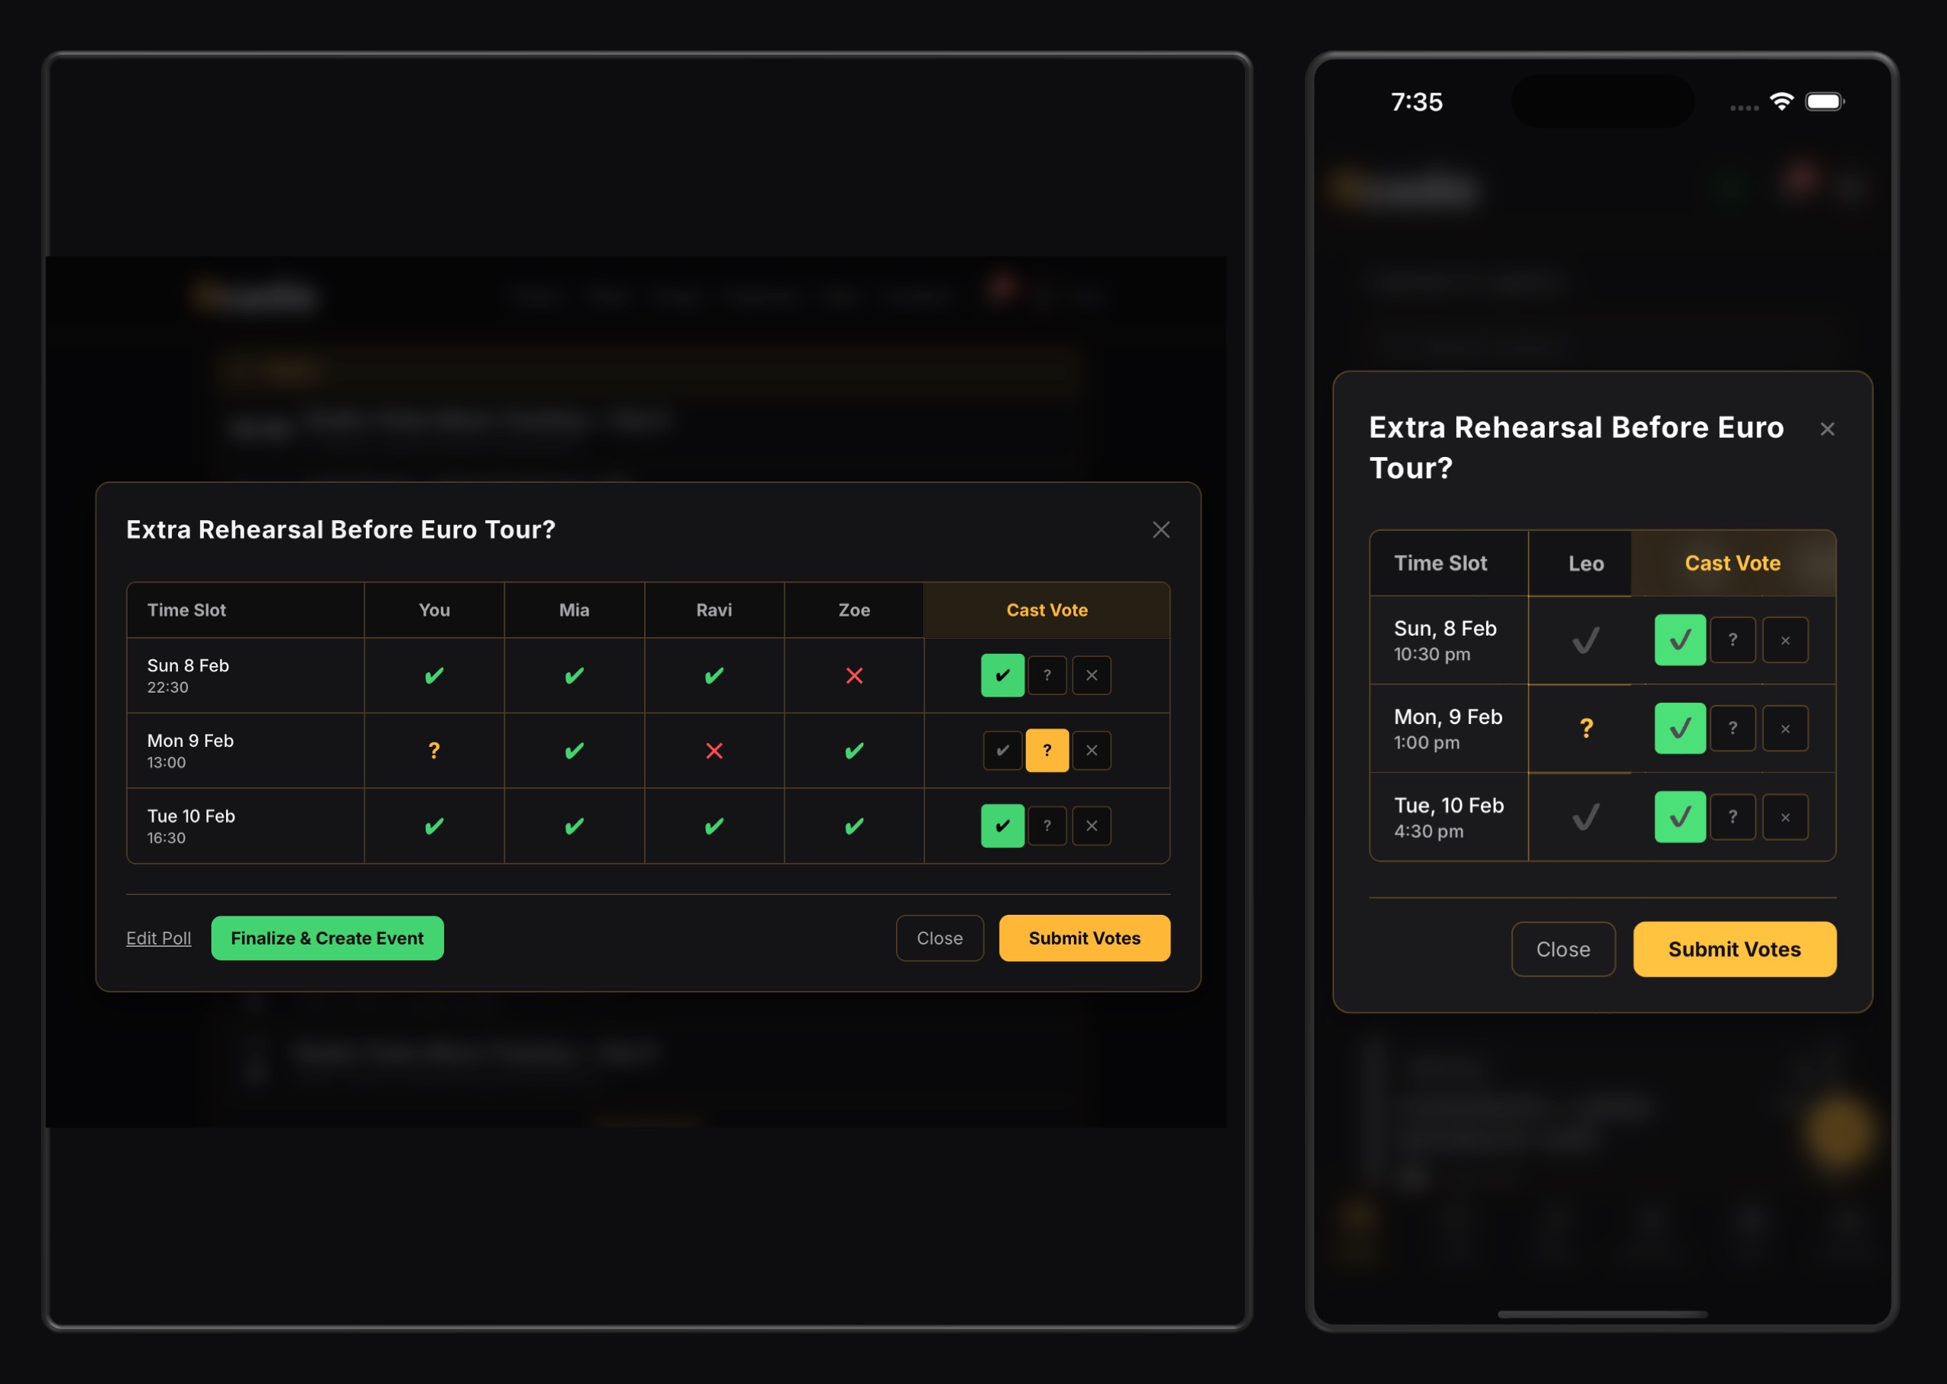Viewport: 1947px width, 1384px height.
Task: Vote no for Mon 9 Feb 13:00 slot
Action: click(1091, 751)
